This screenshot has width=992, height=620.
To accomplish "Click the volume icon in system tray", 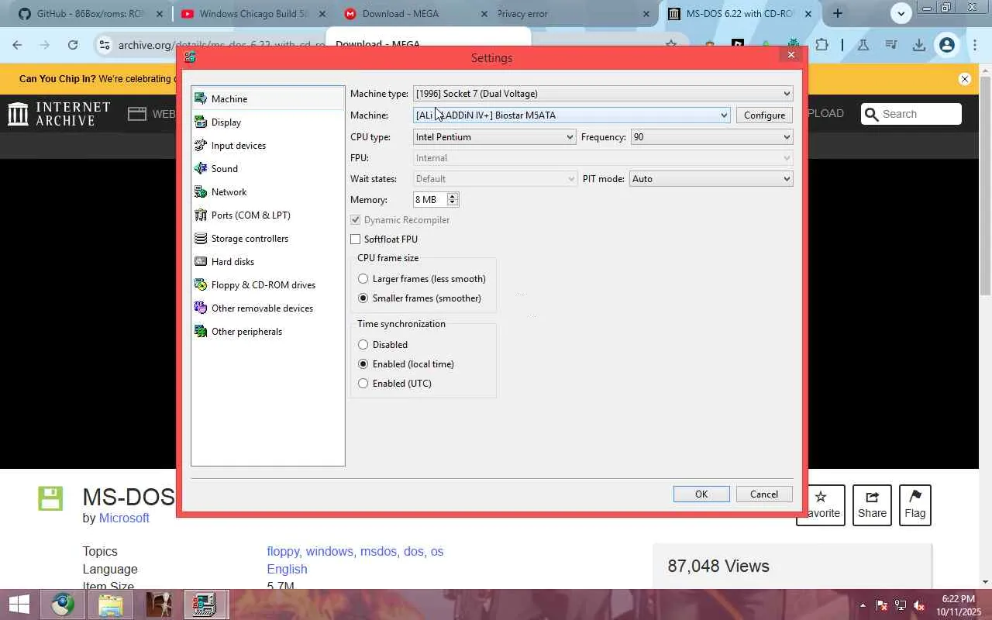I will (919, 605).
